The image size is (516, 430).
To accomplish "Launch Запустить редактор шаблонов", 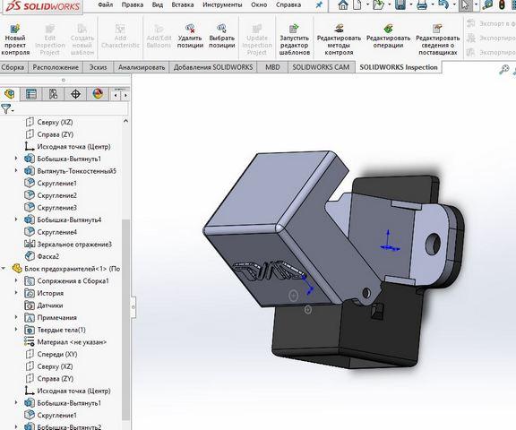I will click(294, 39).
